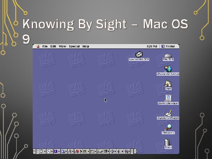212x159 pixels.
Task: Click the right scroll arrow of Control Strip
Action: [132, 151]
